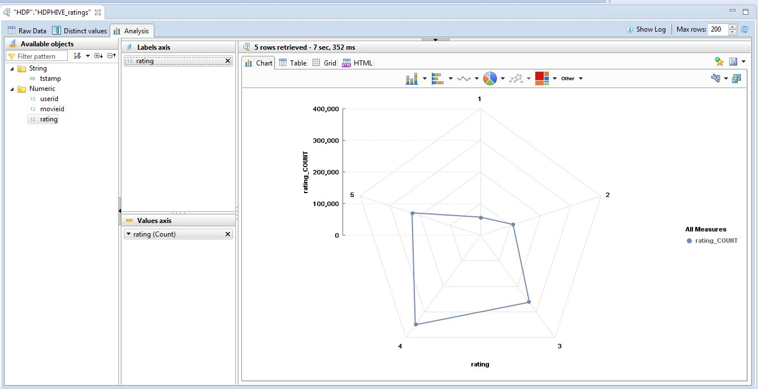Remove rating from Labels axis
This screenshot has height=389, width=758.
[x=228, y=61]
